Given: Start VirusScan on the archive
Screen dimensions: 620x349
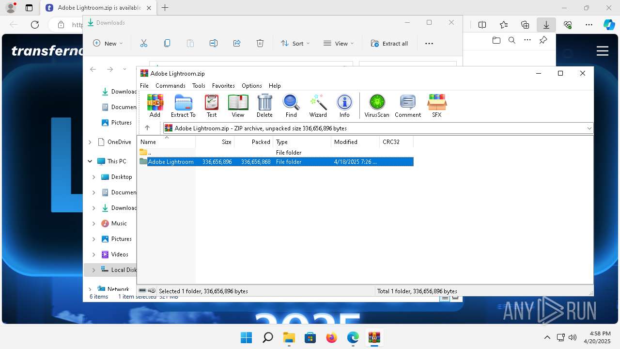Looking at the screenshot, I should click(x=377, y=106).
